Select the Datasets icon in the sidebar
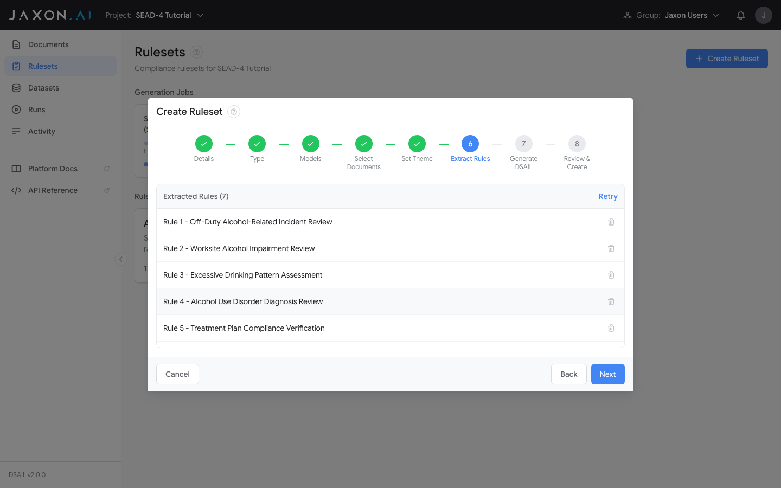The image size is (781, 488). (17, 87)
